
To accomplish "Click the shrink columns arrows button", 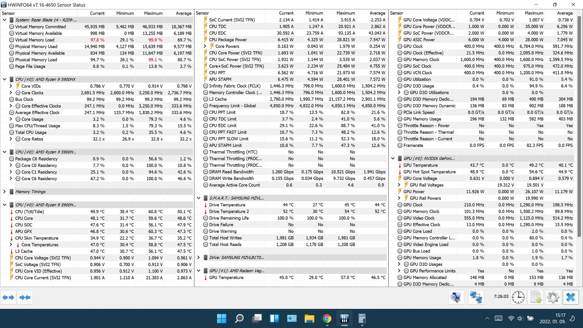I will point(25,297).
